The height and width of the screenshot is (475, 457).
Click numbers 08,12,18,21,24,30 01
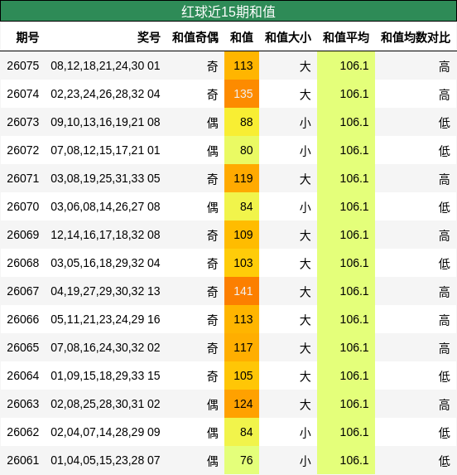click(105, 65)
